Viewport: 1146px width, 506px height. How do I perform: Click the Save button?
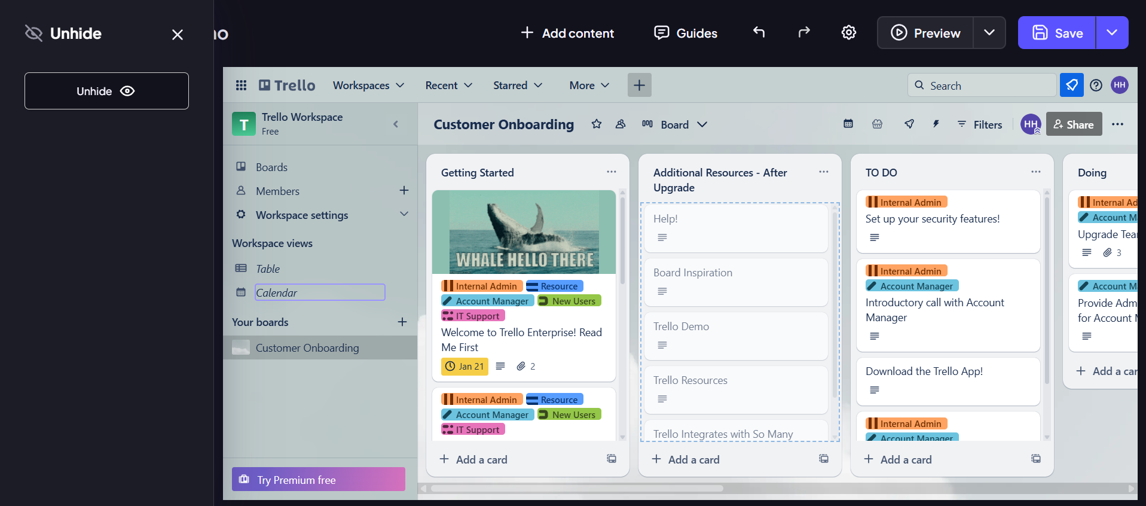1057,33
